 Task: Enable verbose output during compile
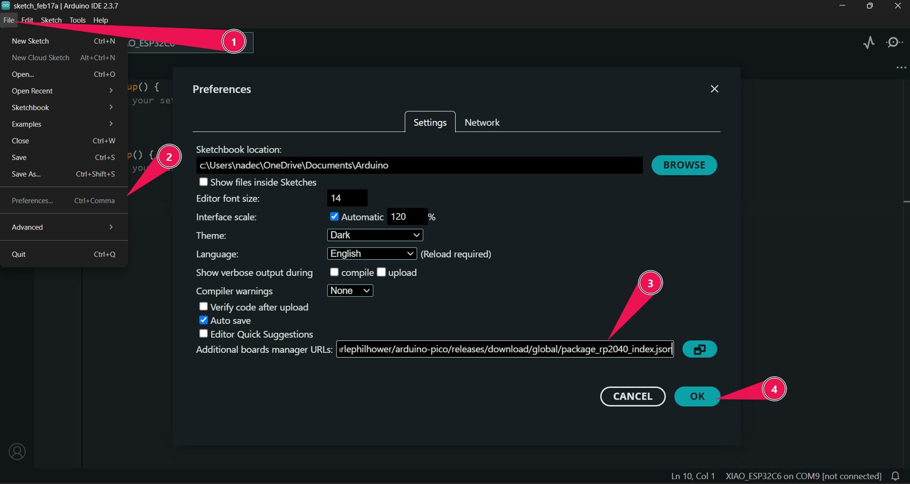tap(334, 272)
